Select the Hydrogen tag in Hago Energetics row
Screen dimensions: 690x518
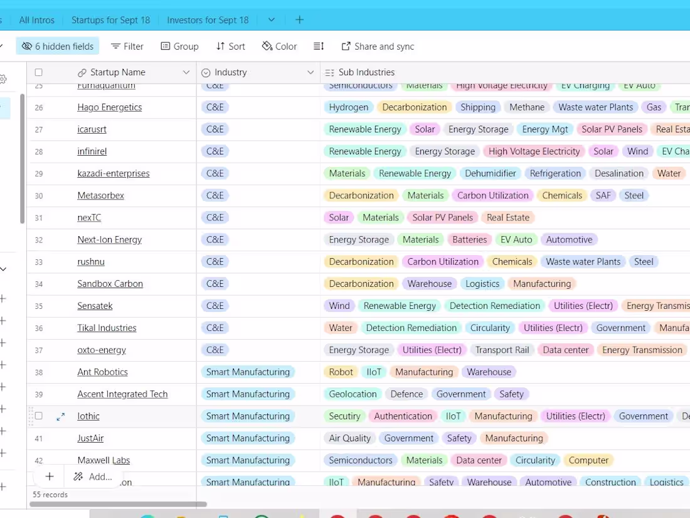coord(349,107)
